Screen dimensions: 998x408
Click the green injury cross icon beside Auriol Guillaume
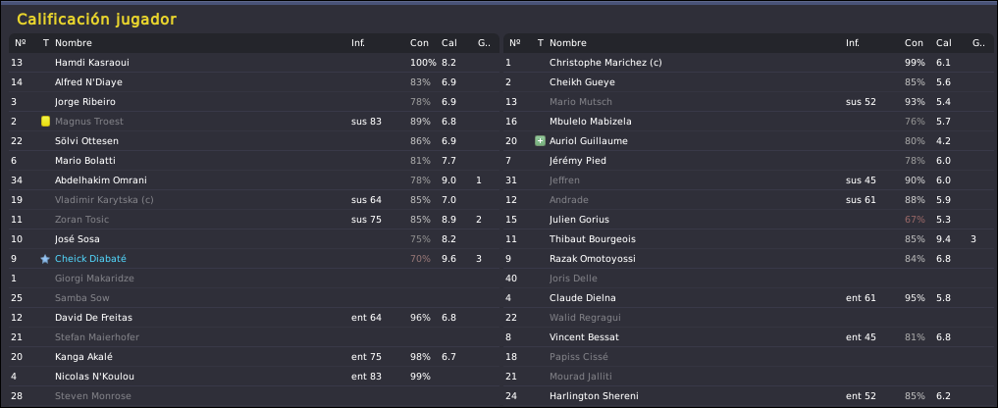click(x=540, y=141)
